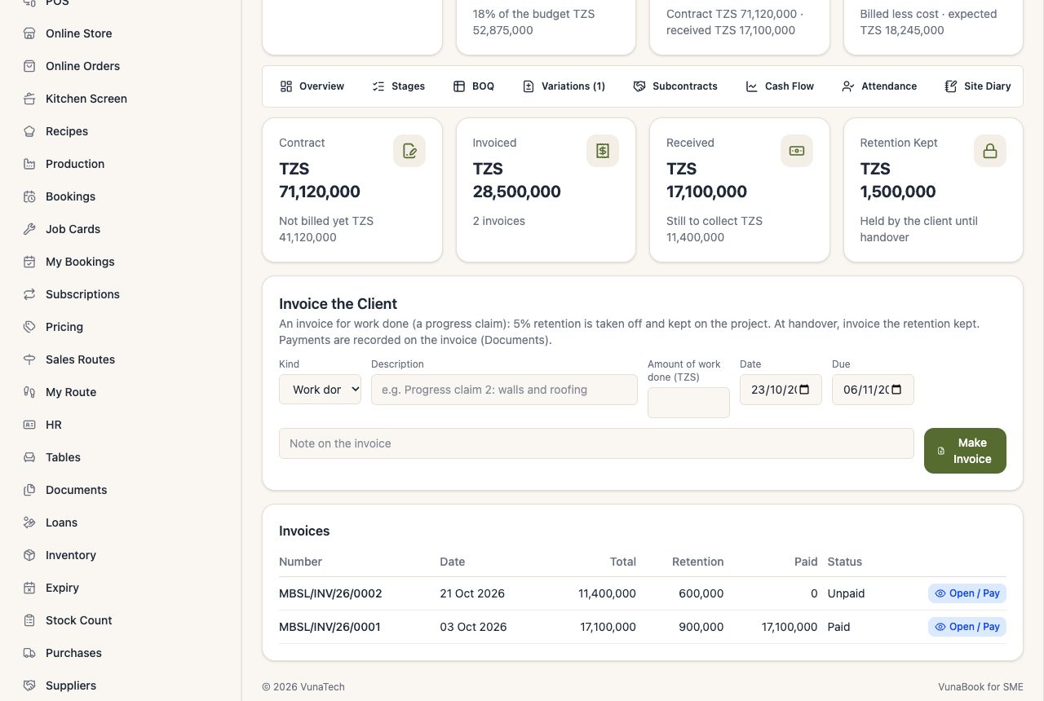Click the Suppliers handshake icon
Viewport: 1044px width, 701px height.
click(29, 686)
